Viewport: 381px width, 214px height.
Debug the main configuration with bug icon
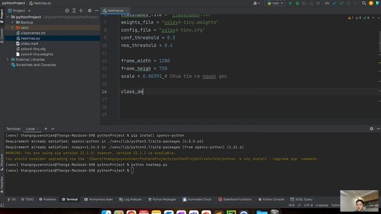click(297, 3)
